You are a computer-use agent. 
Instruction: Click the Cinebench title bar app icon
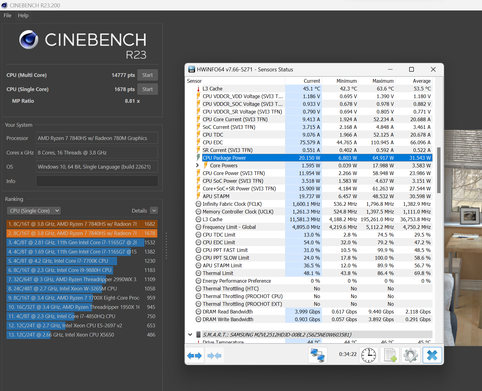[4, 5]
